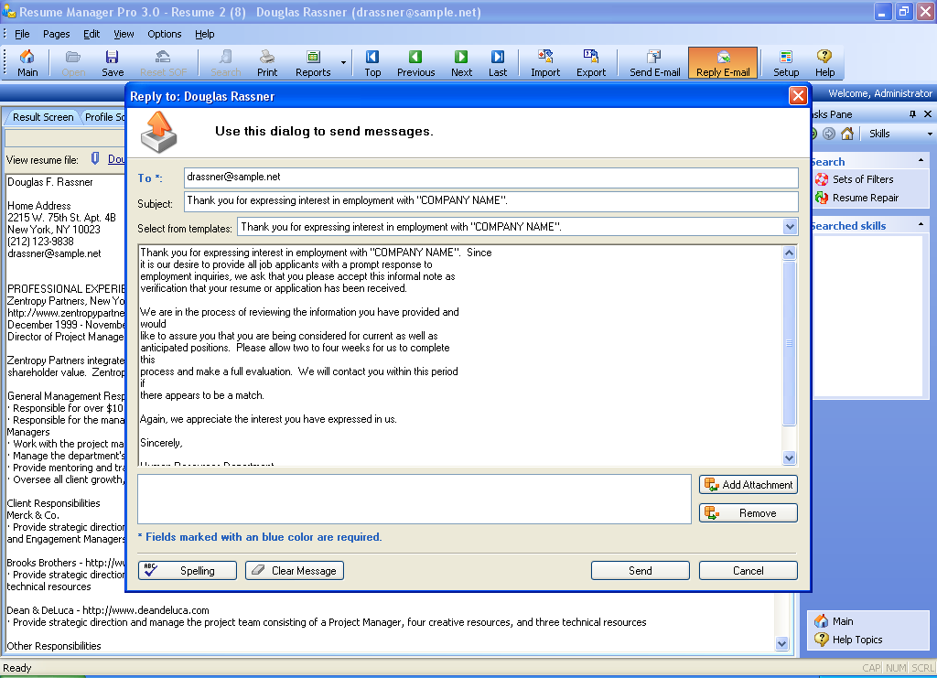This screenshot has width=937, height=678.
Task: Expand the Select from templates dropdown
Action: 790,227
